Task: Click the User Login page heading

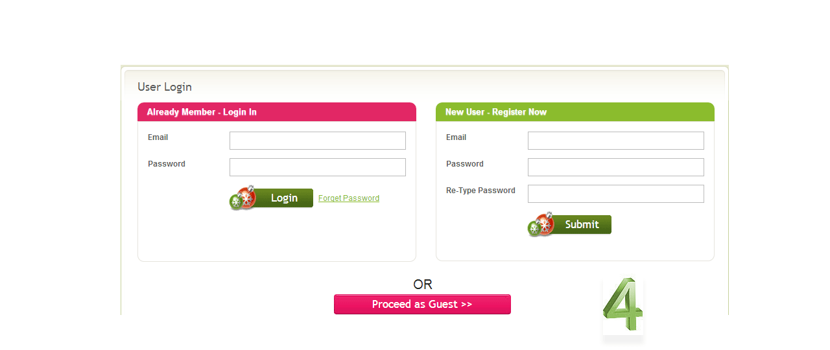Action: tap(165, 87)
